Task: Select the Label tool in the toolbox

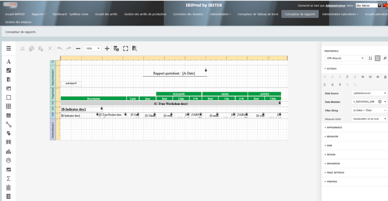Action: coord(8,61)
